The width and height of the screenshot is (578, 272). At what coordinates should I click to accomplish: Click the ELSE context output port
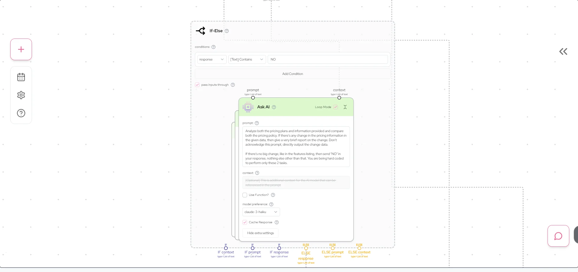[359, 248]
